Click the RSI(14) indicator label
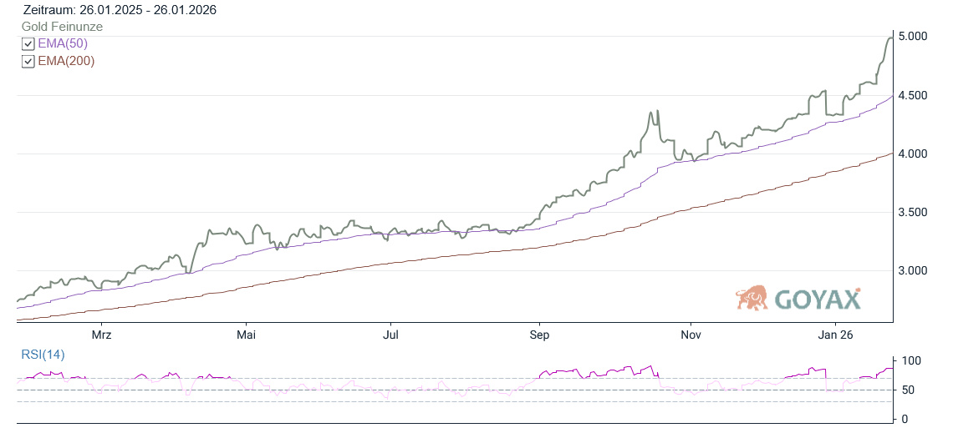The image size is (953, 428). click(x=43, y=355)
